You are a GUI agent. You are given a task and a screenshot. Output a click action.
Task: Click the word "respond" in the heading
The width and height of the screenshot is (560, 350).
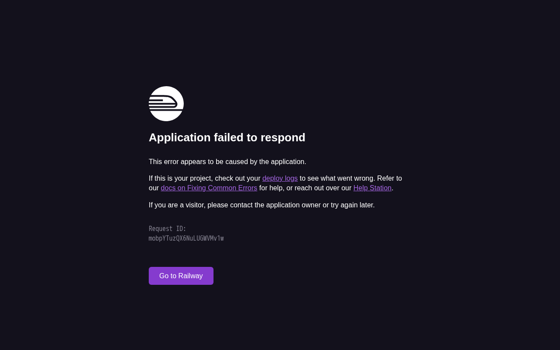[283, 137]
